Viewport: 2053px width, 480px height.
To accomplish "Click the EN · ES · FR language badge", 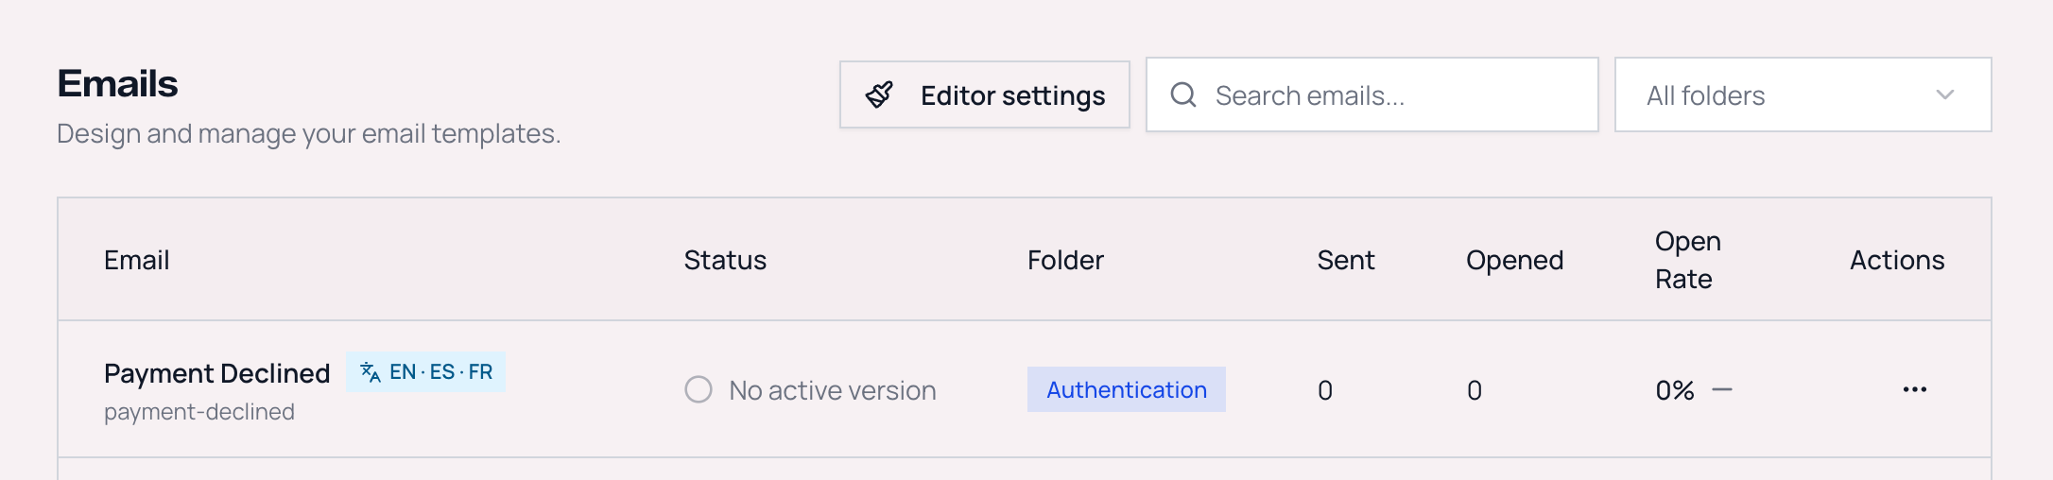I will tap(425, 372).
